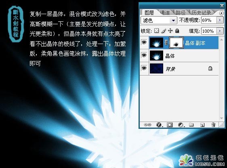Click the 晶体 layer name

(170, 56)
